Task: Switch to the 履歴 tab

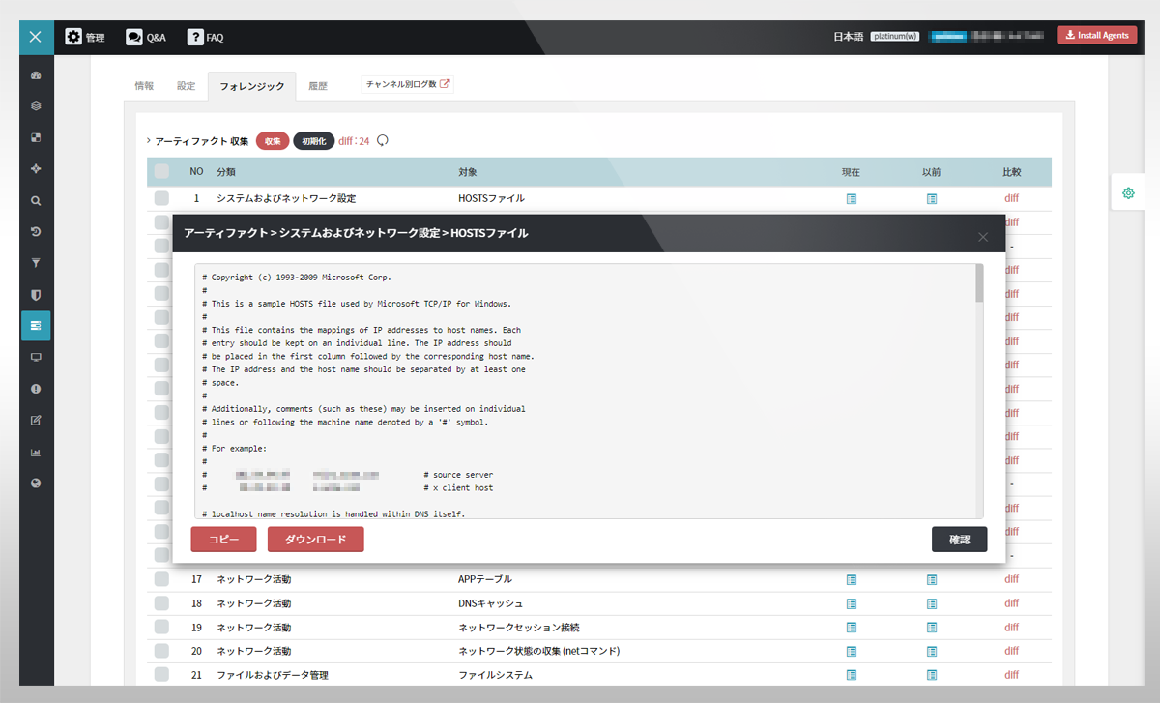Action: (318, 86)
